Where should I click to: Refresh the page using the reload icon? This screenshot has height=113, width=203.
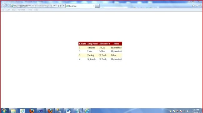coord(61,6)
